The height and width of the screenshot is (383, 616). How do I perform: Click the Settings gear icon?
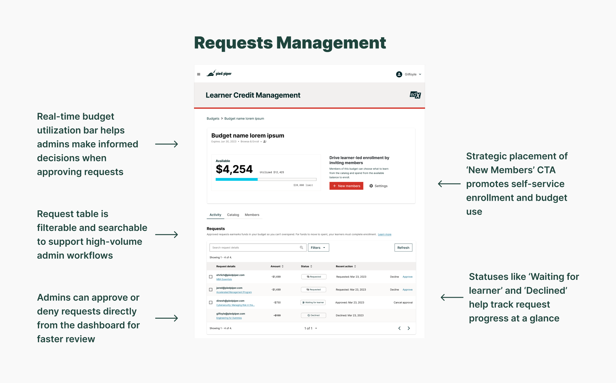tap(371, 186)
